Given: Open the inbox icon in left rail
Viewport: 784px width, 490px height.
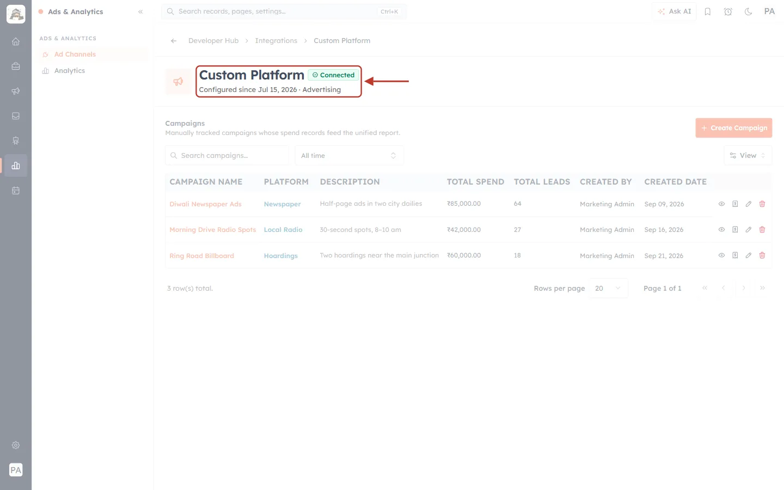Looking at the screenshot, I should [x=16, y=116].
